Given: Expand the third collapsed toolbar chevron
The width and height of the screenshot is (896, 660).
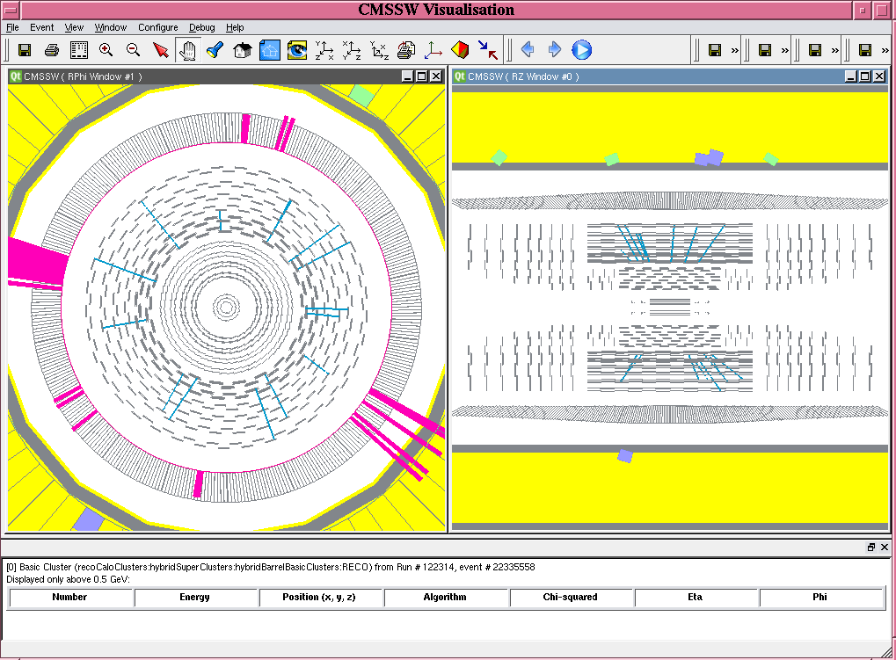Looking at the screenshot, I should pyautogui.click(x=834, y=50).
